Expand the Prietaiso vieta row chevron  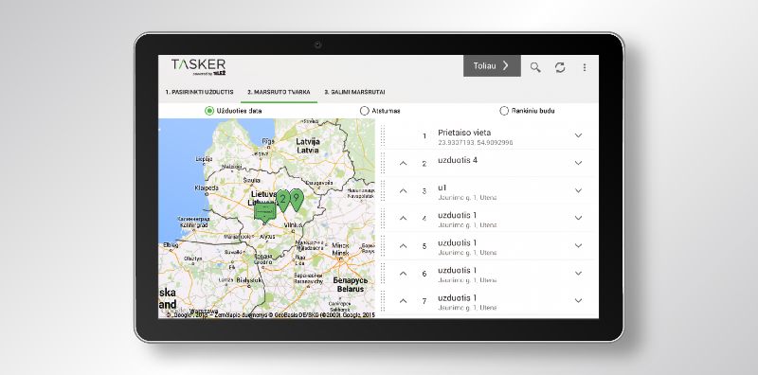coord(578,135)
